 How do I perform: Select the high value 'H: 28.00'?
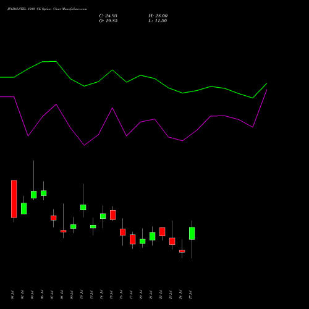coord(158,16)
